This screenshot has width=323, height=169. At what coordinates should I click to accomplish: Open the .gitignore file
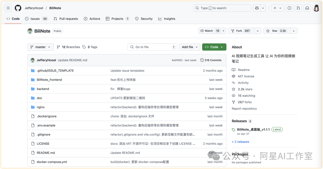[x=43, y=135]
